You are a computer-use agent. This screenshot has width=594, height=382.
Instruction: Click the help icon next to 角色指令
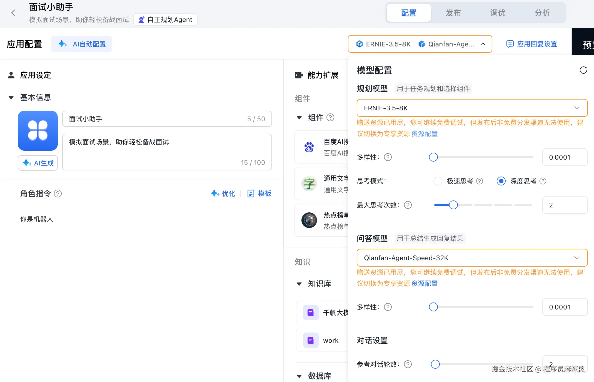(58, 194)
